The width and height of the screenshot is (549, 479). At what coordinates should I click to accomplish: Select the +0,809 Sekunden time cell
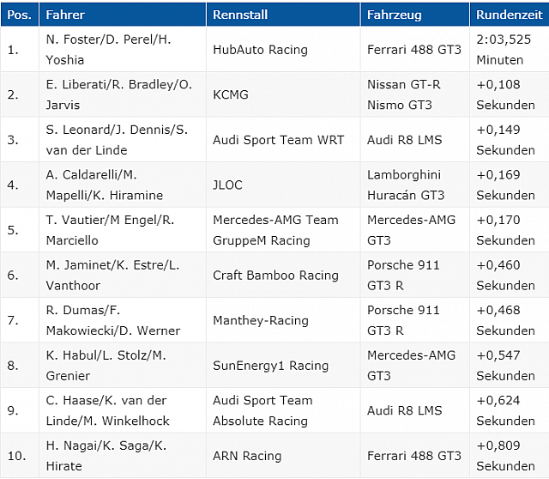(510, 456)
